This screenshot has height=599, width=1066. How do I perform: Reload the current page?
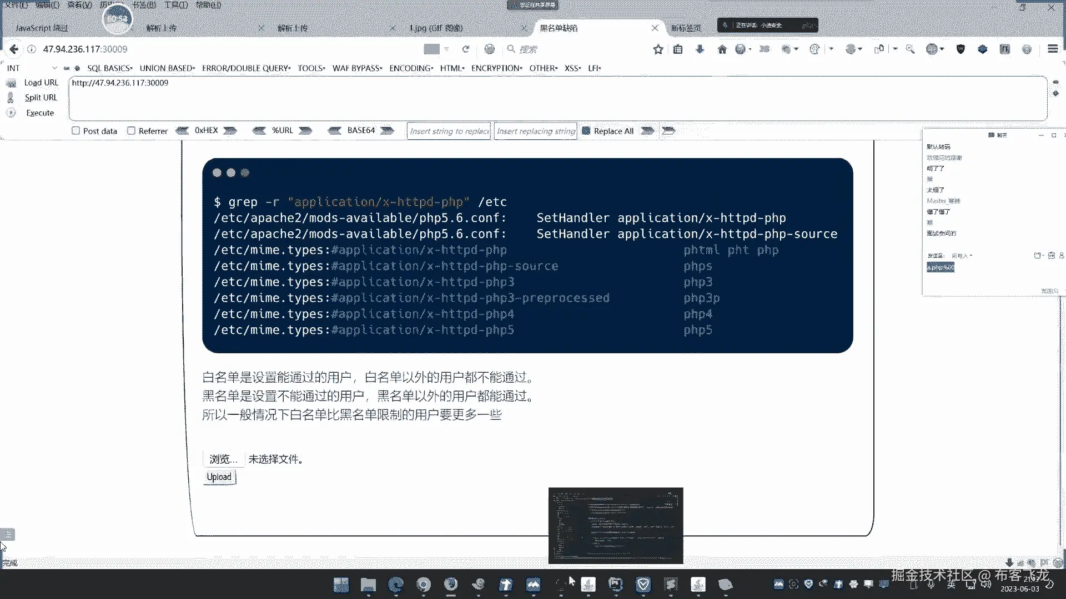click(466, 49)
